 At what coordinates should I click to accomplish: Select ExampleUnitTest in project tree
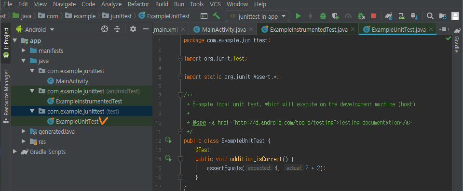tap(77, 121)
